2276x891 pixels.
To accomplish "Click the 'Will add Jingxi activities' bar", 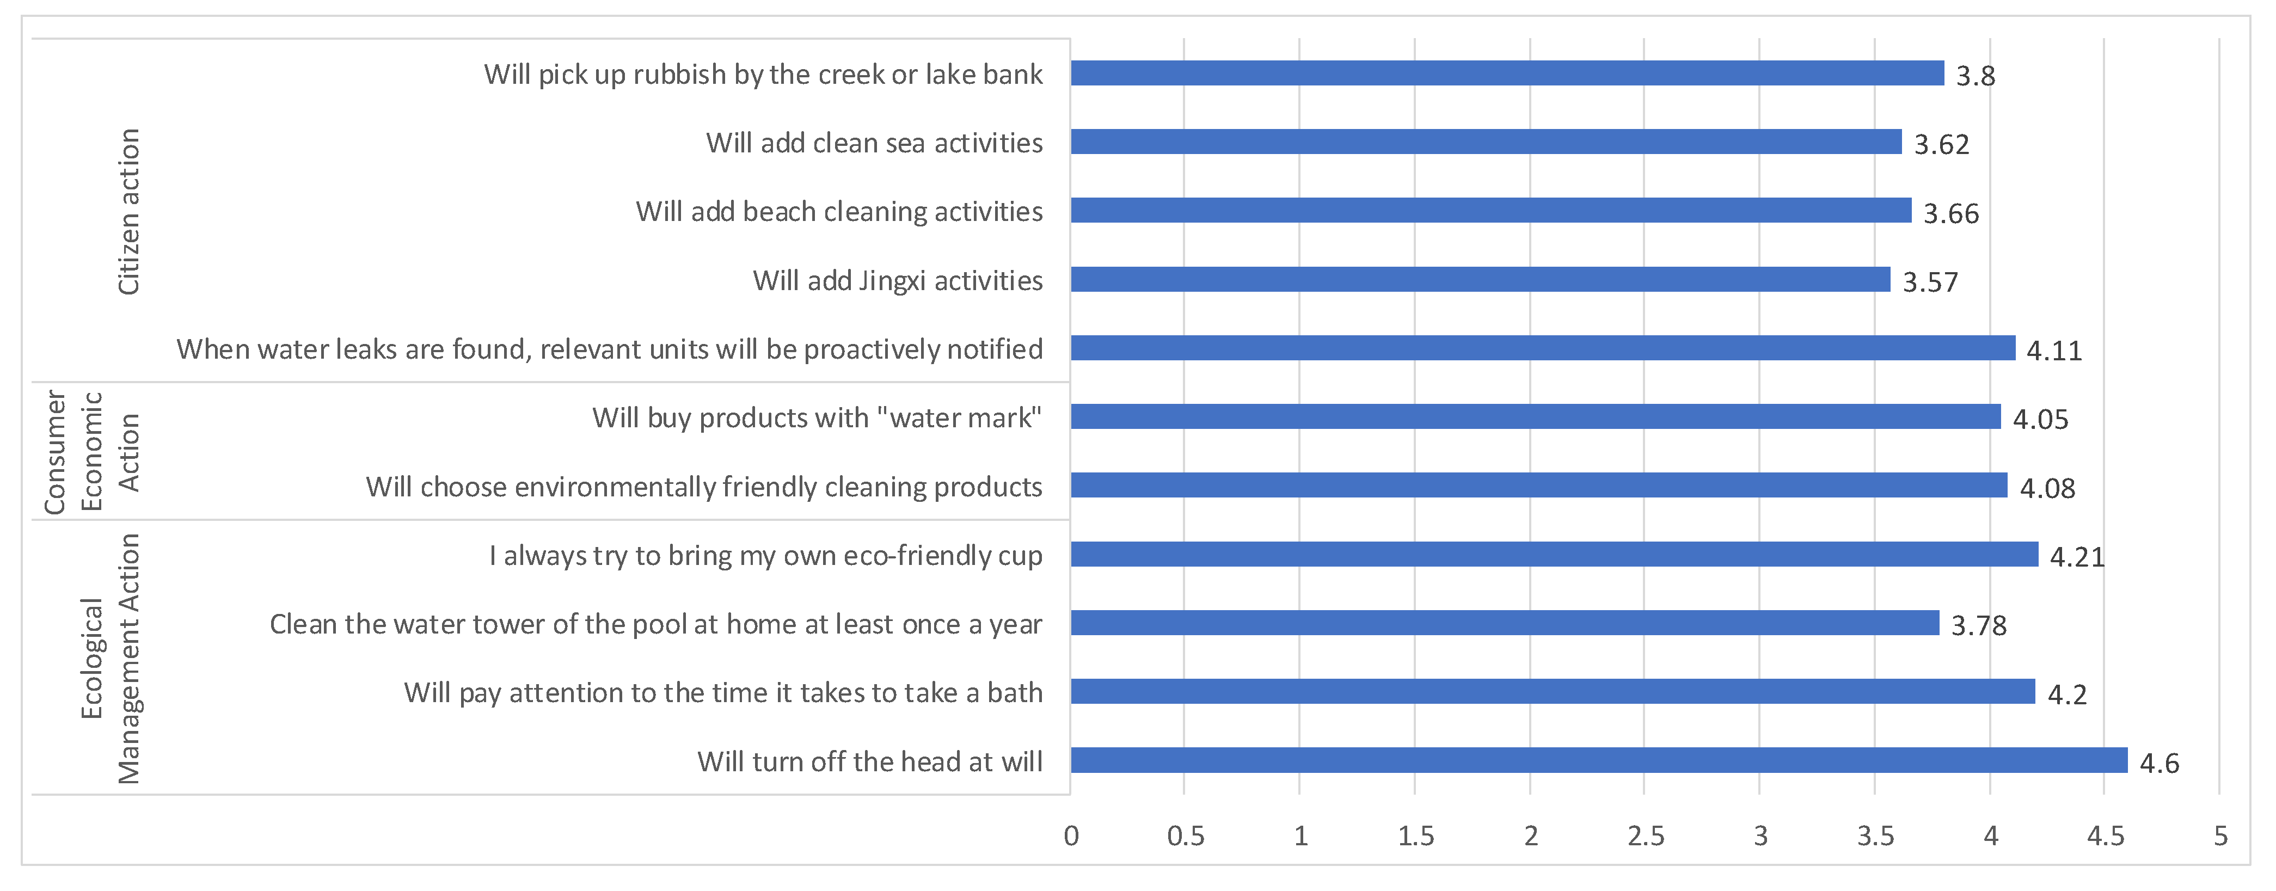I will [1481, 279].
